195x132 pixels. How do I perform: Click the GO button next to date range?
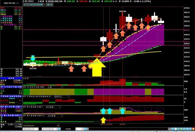tap(59, 129)
